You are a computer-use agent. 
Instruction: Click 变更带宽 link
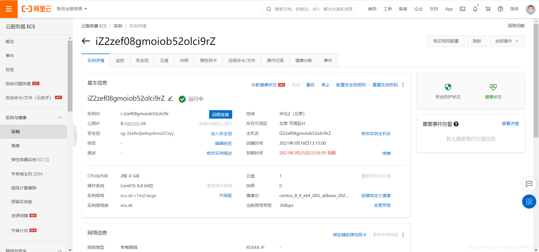tap(382, 205)
